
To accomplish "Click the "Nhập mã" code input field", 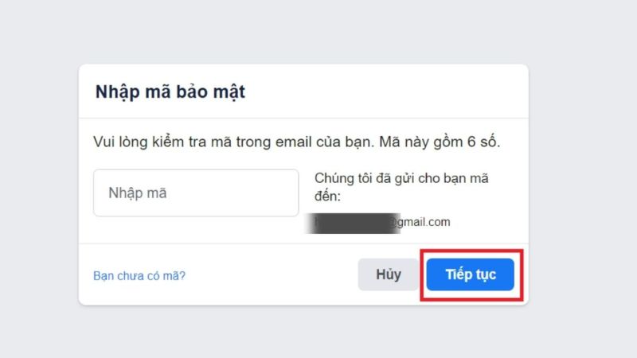I will tap(196, 193).
